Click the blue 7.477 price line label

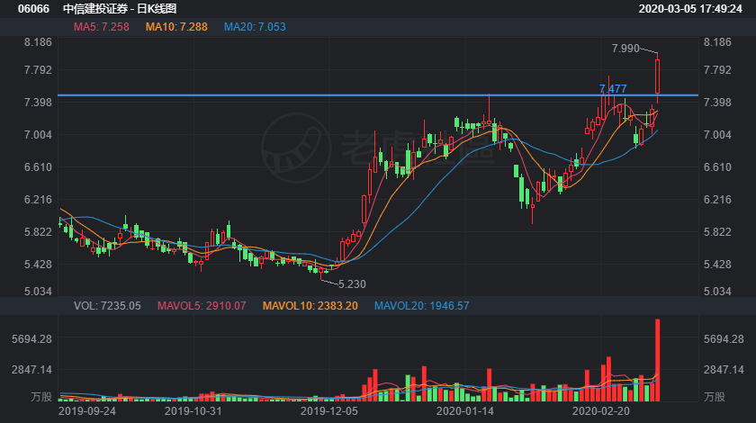click(613, 89)
